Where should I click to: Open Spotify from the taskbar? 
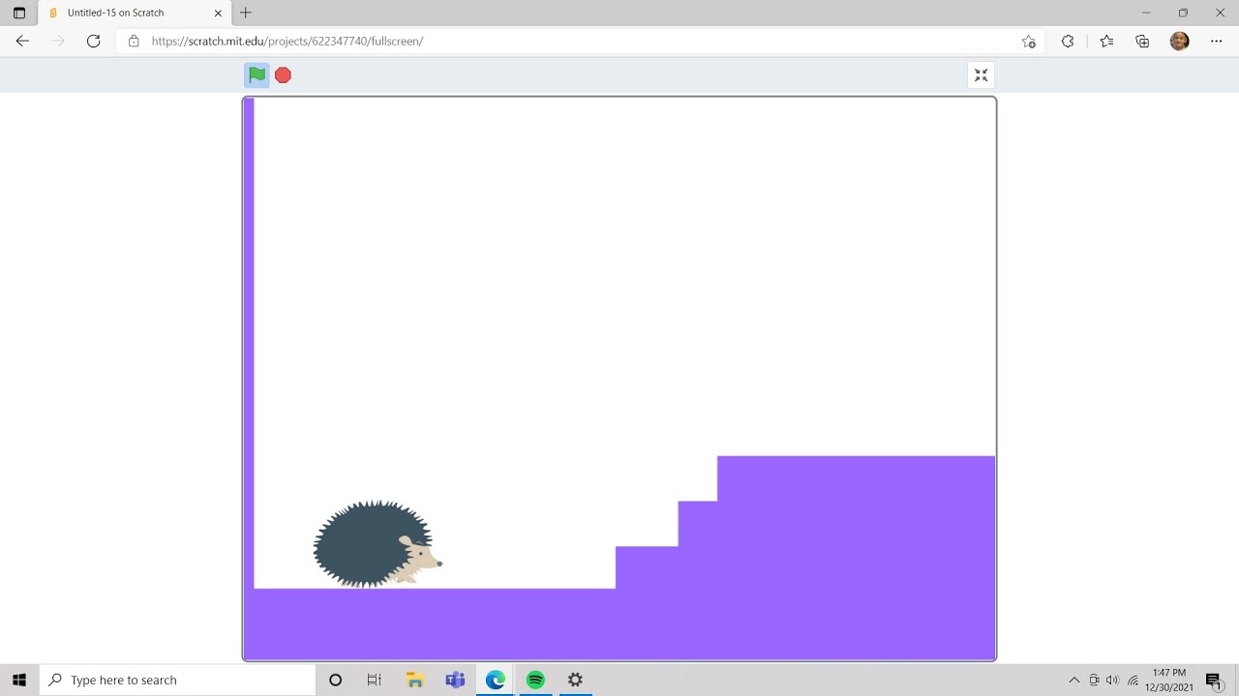coord(535,680)
